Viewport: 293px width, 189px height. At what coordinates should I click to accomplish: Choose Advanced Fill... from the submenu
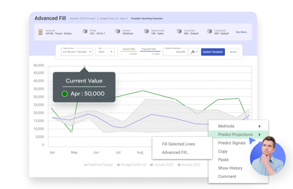[176, 153]
